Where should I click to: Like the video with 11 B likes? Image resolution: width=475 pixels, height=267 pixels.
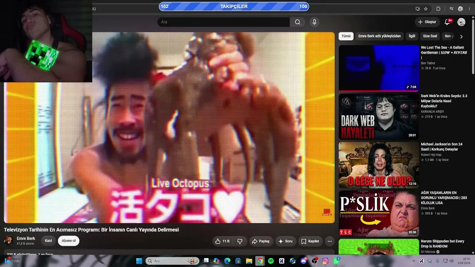click(222, 241)
